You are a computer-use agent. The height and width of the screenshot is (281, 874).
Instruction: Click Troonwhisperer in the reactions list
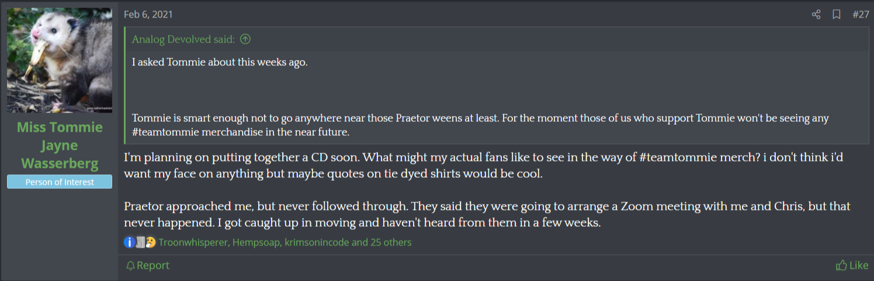(x=193, y=242)
